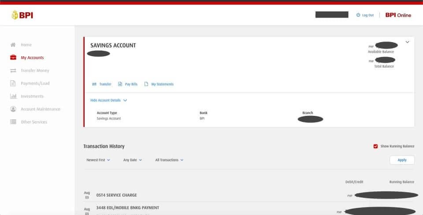Click the Other Services list icon
Screen dimensions: 423x215
click(13, 122)
